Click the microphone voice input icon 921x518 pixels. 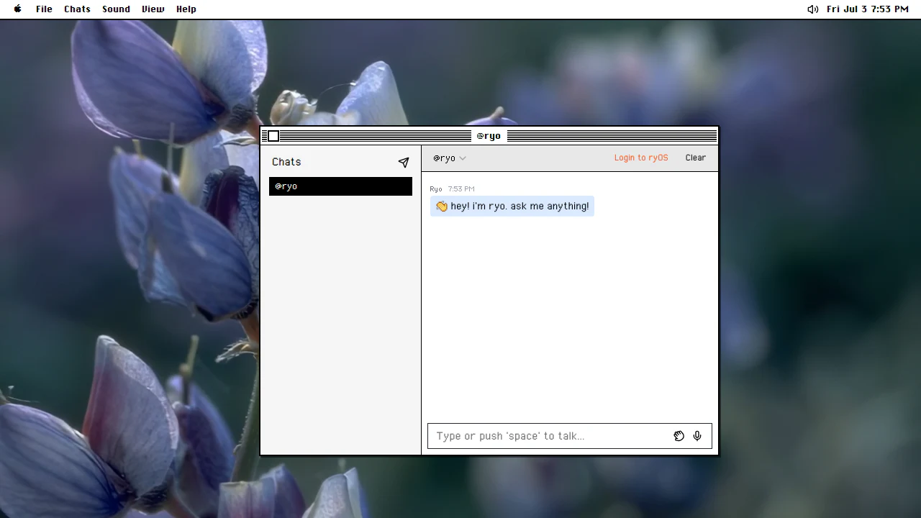point(697,436)
